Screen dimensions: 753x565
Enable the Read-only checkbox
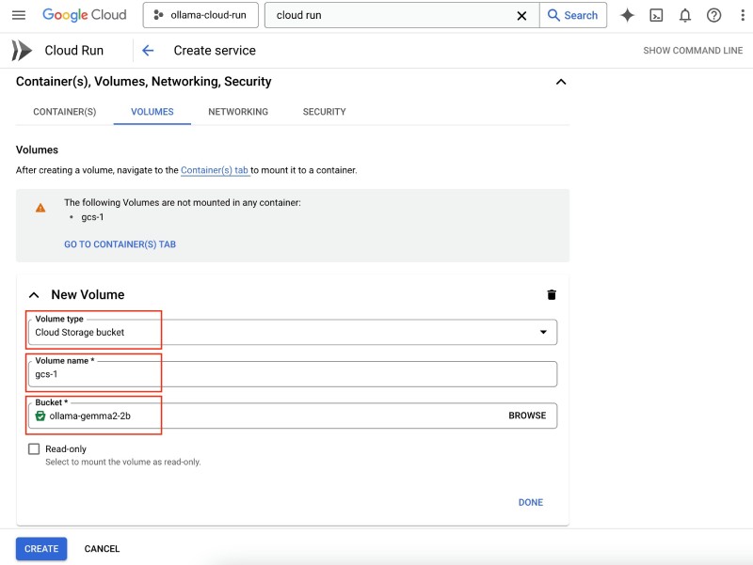point(35,449)
